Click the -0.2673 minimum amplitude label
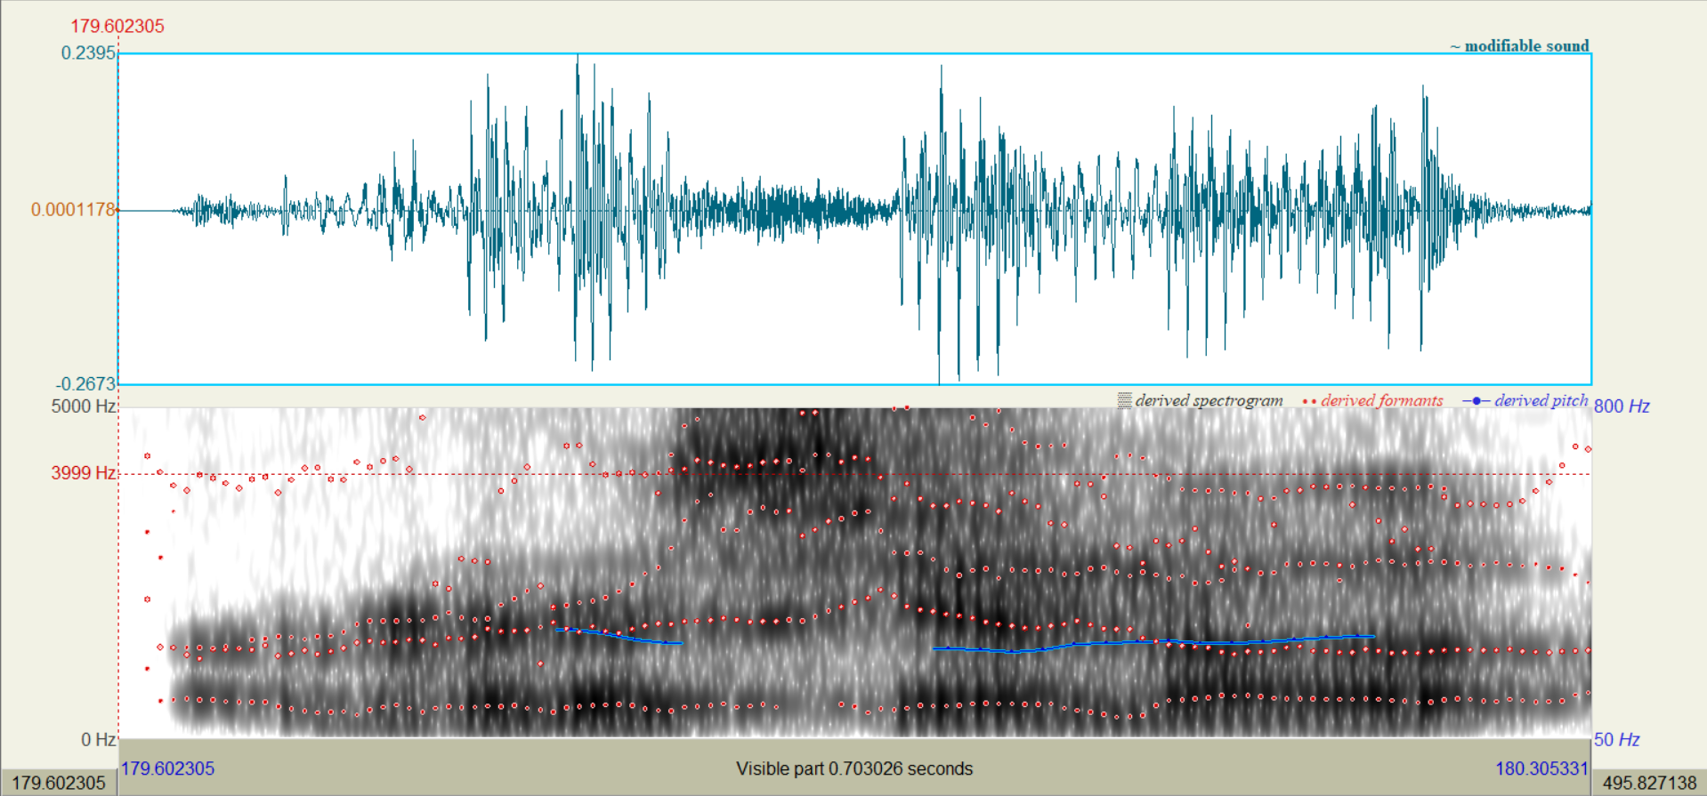1707x796 pixels. [x=85, y=384]
